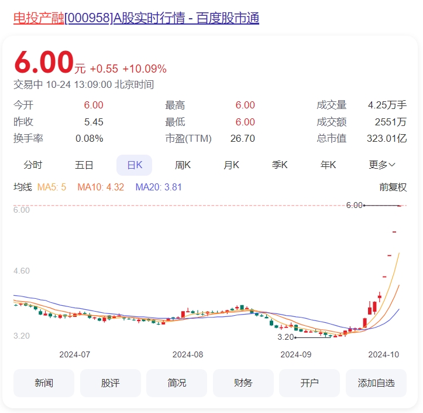The image size is (423, 413).
Task: Open the 财务 section
Action: tap(243, 383)
